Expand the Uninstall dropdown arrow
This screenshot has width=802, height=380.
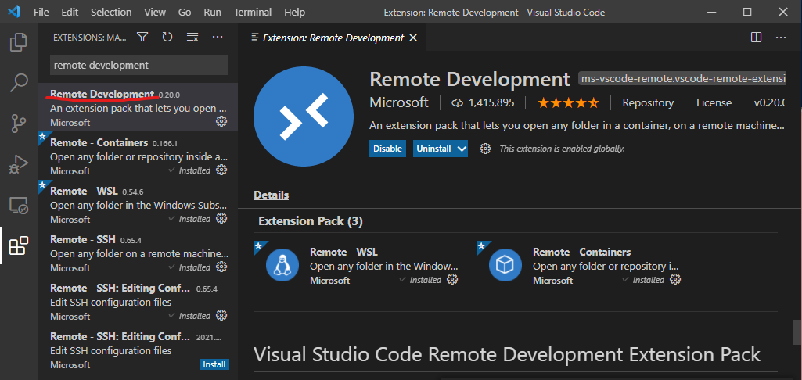point(462,149)
